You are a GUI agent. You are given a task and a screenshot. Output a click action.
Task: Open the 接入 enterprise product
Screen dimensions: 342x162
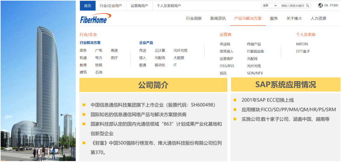[x=142, y=58]
